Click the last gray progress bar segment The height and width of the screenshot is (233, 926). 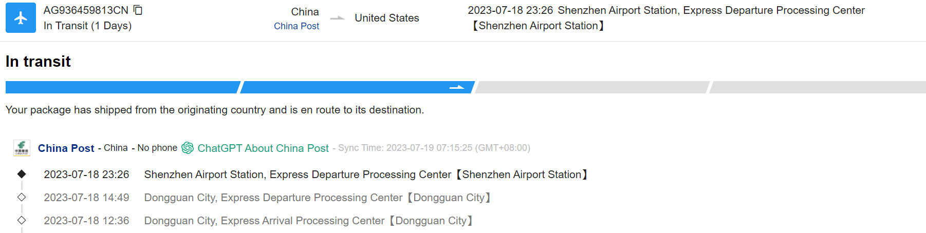tap(818, 87)
